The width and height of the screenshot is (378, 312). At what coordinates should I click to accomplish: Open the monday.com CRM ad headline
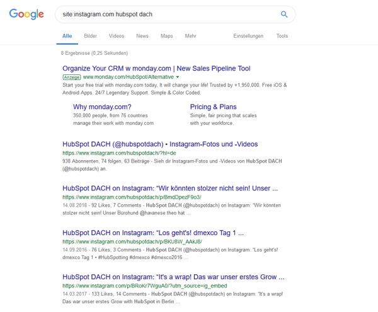[x=156, y=69]
